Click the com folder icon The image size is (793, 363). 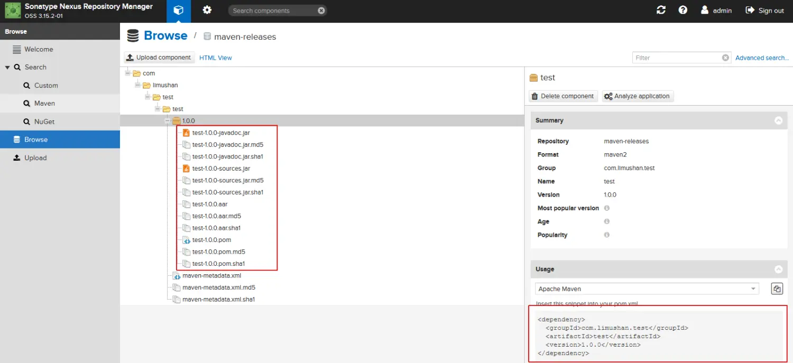coord(136,73)
